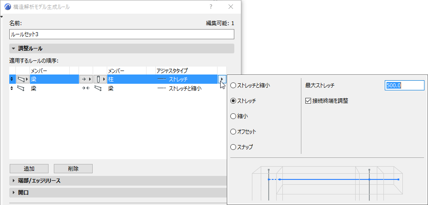Click line icon next to ストレッチと縮小 text
Image resolution: width=428 pixels, height=205 pixels.
[161, 88]
